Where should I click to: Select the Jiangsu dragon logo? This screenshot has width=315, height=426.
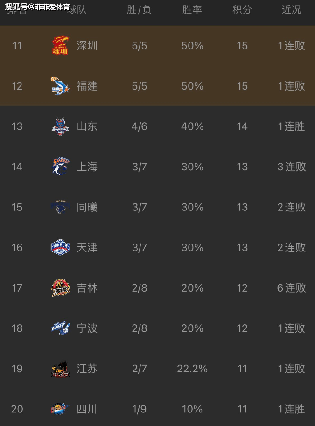tap(60, 369)
